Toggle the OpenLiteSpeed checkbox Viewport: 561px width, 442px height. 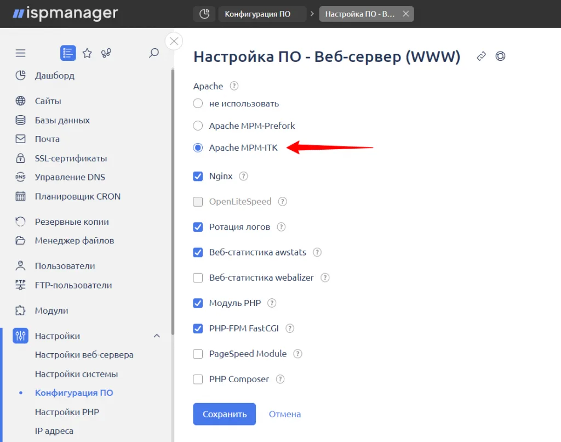click(198, 202)
